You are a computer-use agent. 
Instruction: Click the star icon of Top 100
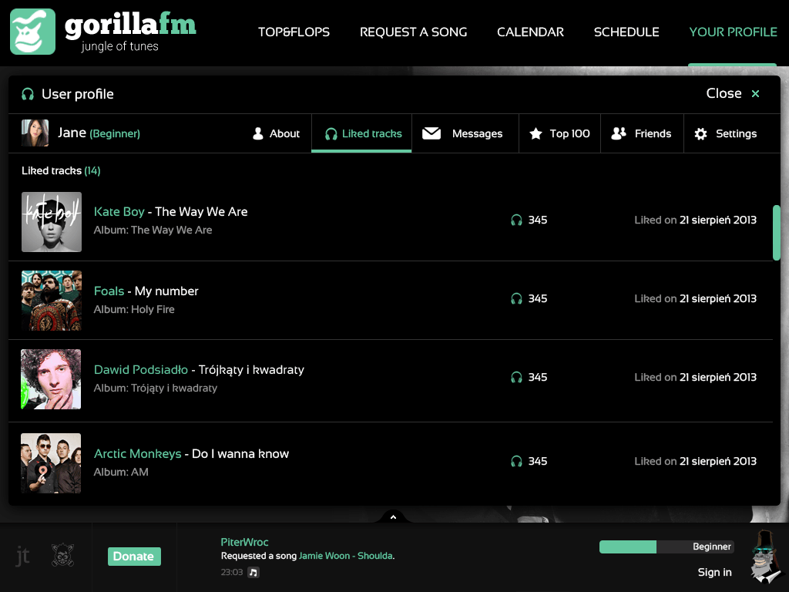pos(536,133)
